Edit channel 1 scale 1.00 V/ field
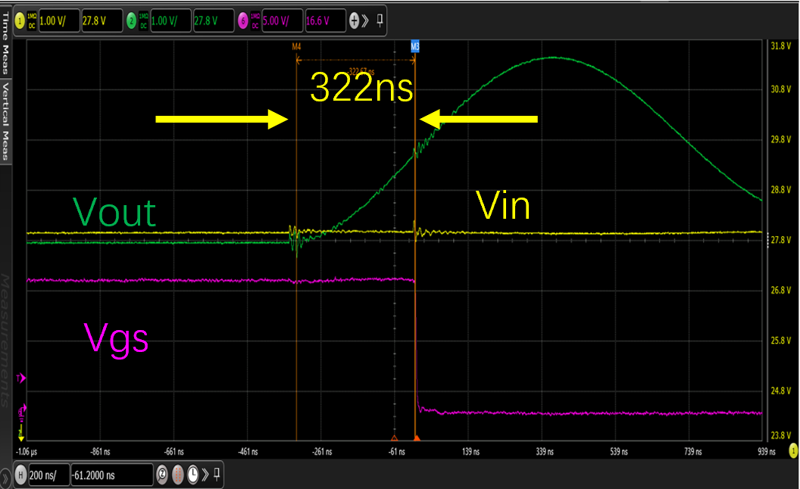The image size is (800, 489). pyautogui.click(x=56, y=21)
